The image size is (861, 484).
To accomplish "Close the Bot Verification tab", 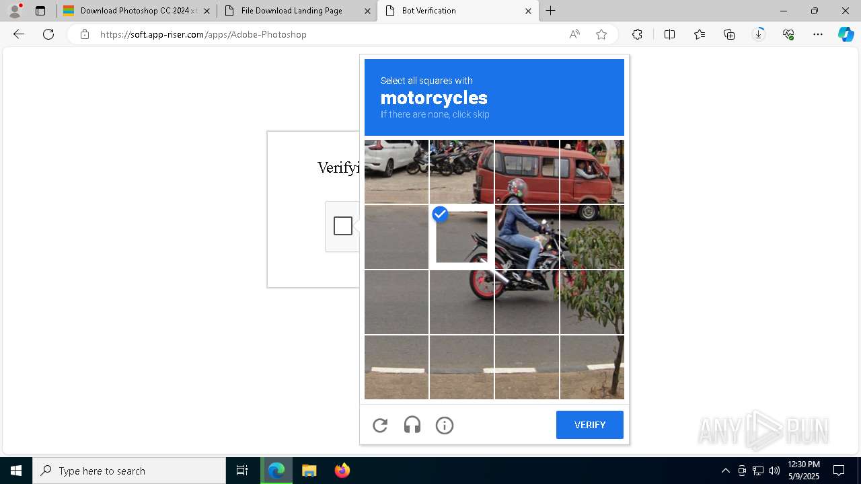I will click(528, 11).
